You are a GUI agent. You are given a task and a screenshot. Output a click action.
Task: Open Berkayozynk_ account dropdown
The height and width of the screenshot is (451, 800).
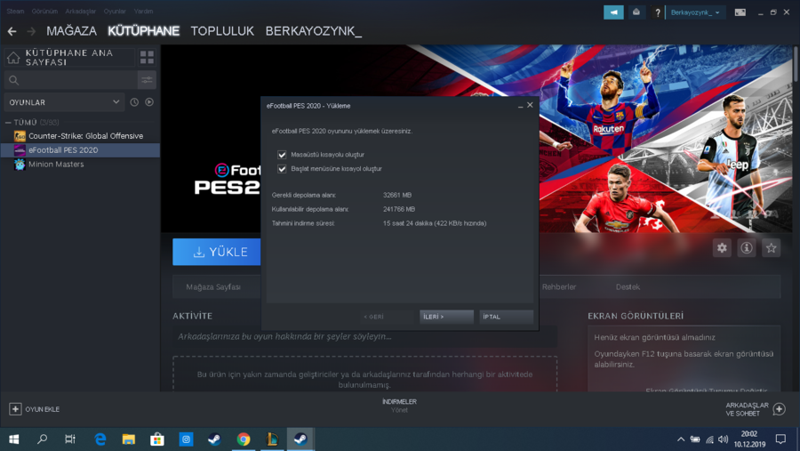click(695, 12)
